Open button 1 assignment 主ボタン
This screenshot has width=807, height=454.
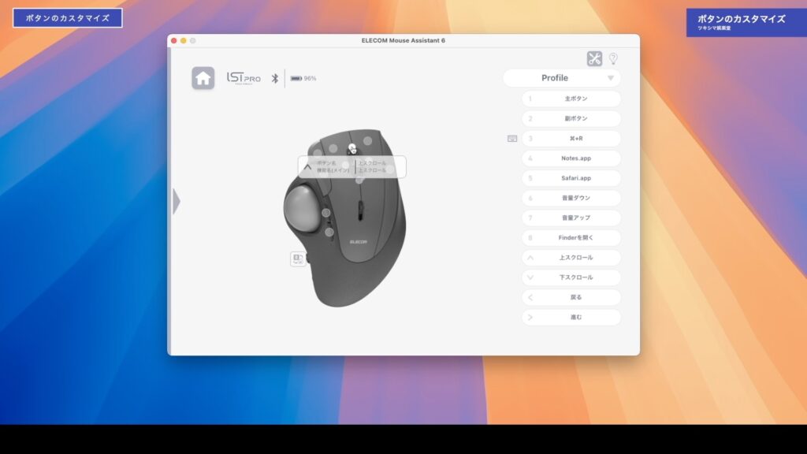pos(571,99)
